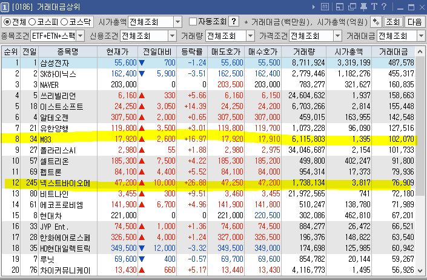Select the 비트나인 stock name
Viewport: 427px width, 280px height.
pos(54,194)
